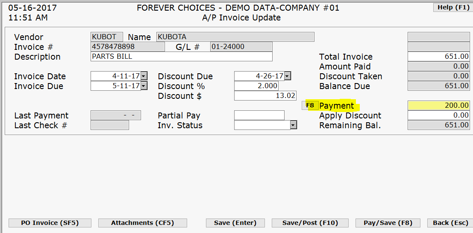Screen dimensions: 473x233
Task: Click the highlighted Payment amount field
Action: [x=438, y=105]
